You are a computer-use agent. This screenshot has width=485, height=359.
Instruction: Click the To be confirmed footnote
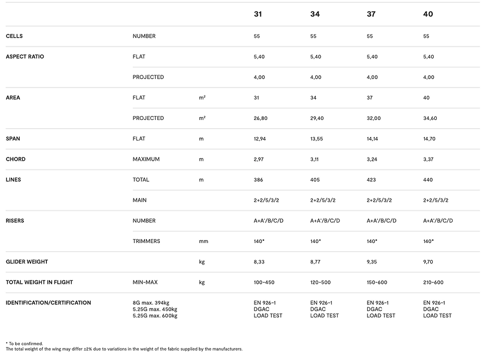(24, 344)
